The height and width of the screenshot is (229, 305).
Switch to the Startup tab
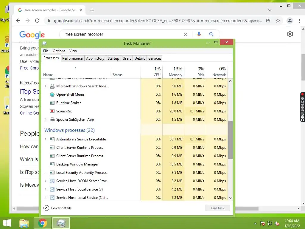(113, 58)
